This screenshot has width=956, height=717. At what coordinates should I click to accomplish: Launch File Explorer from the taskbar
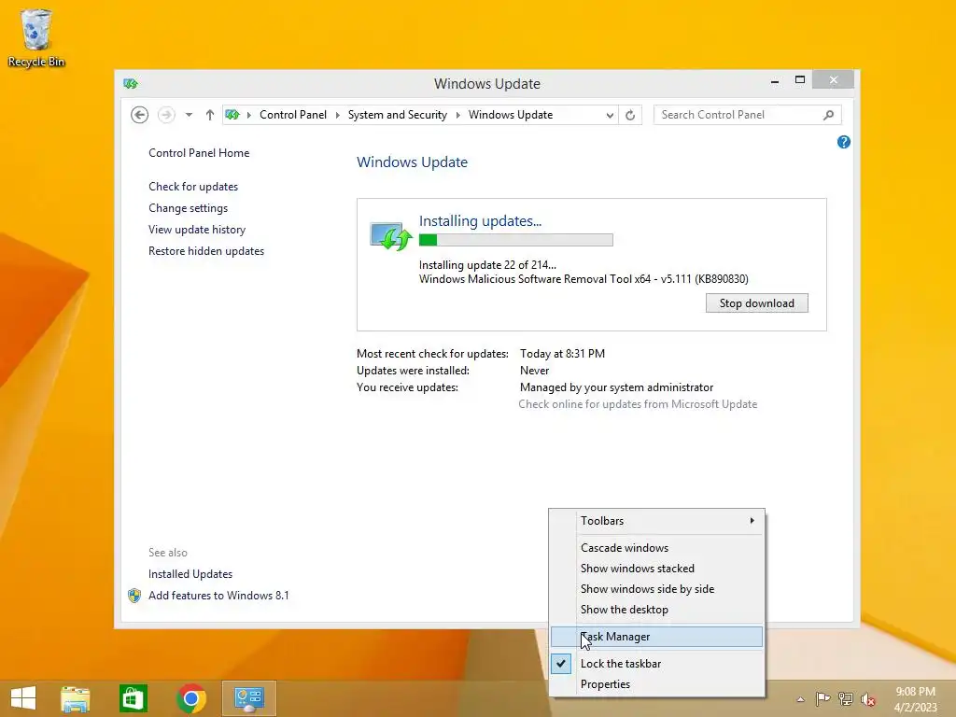(x=76, y=698)
